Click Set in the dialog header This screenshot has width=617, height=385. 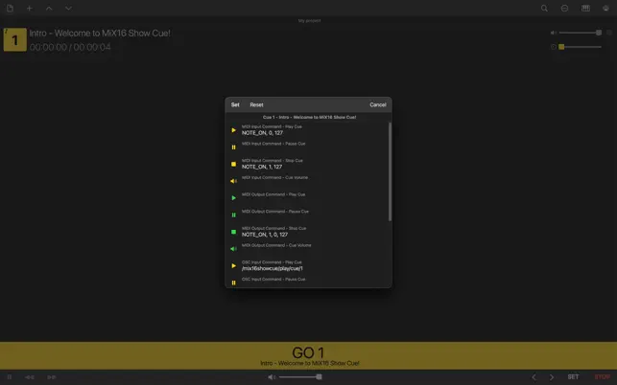click(235, 104)
